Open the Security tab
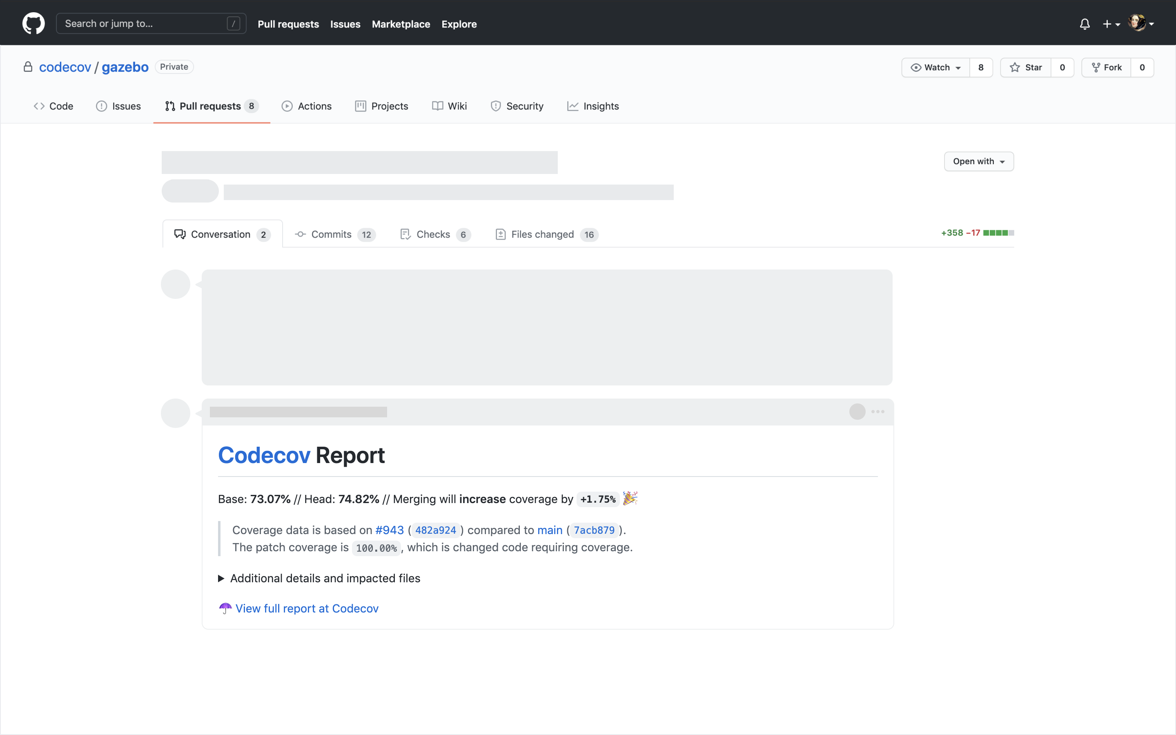 tap(517, 106)
